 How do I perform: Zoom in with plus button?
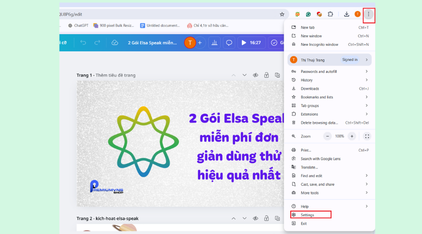352,136
